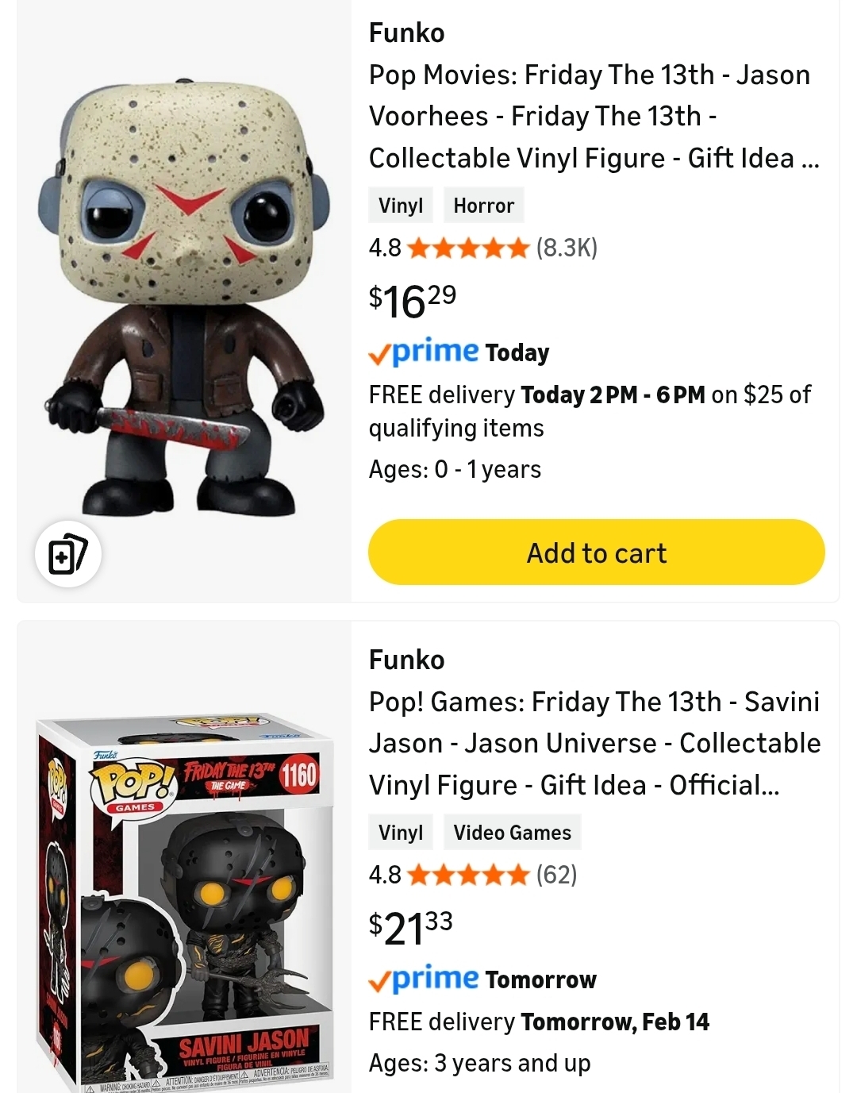Select the Video Games tag
857x1093 pixels.
pos(512,833)
